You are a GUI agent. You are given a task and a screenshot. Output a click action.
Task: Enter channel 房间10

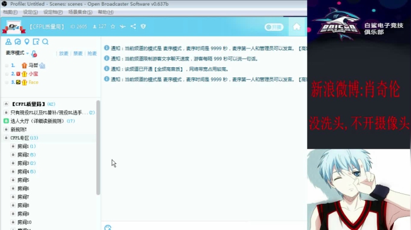coord(25,222)
